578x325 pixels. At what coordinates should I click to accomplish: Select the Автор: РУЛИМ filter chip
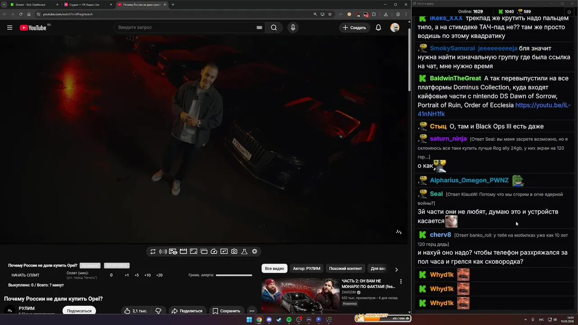307,269
